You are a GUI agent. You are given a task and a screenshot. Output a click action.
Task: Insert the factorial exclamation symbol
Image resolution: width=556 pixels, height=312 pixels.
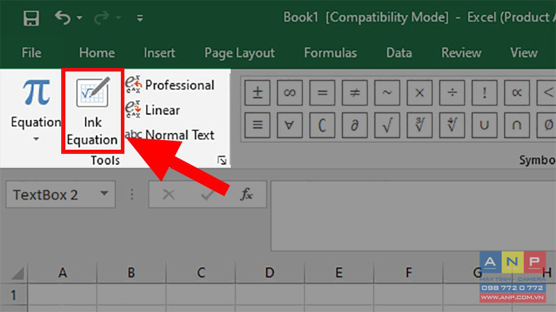pos(484,93)
